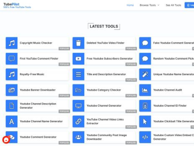Screen dimensions: 194x146
Task: Click the Unique Youtube Name Generator wand icon
Action: point(145,74)
